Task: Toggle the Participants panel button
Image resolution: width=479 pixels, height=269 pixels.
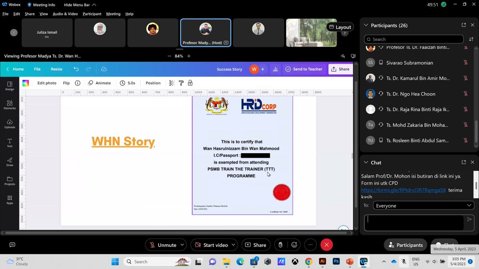Action: [x=405, y=245]
